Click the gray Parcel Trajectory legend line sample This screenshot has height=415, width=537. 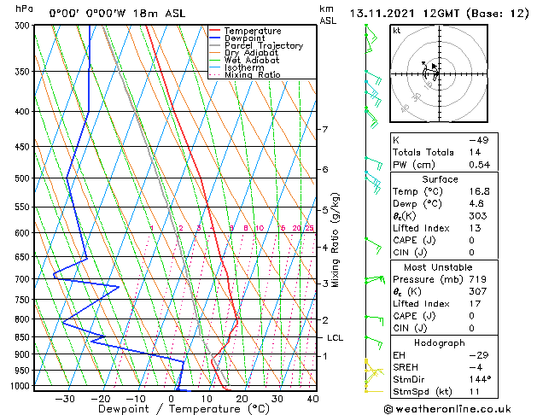click(x=214, y=45)
